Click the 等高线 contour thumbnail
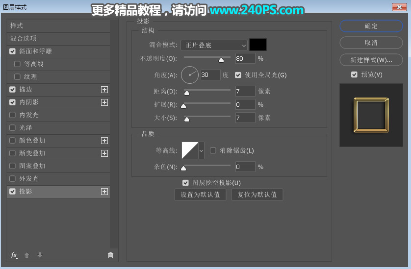This screenshot has width=411, height=269. click(190, 150)
